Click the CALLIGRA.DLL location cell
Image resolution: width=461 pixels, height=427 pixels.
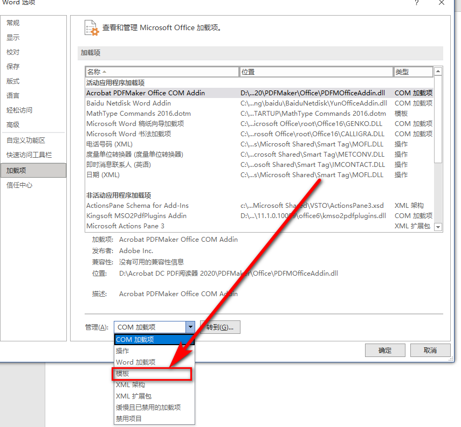click(x=312, y=134)
